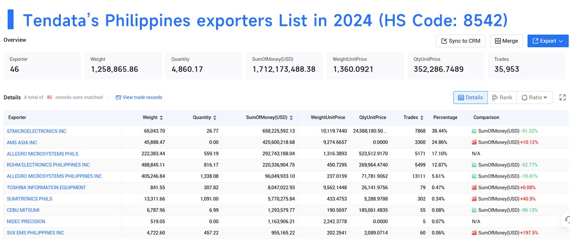Click the Exporter column header
Screen dimensions: 570x242
17,118
